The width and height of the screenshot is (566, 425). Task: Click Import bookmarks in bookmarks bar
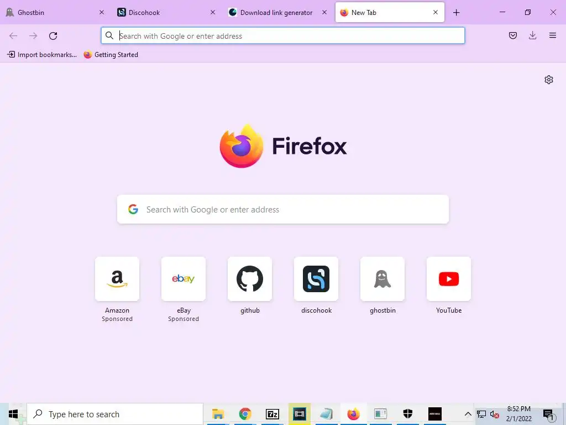tap(42, 55)
